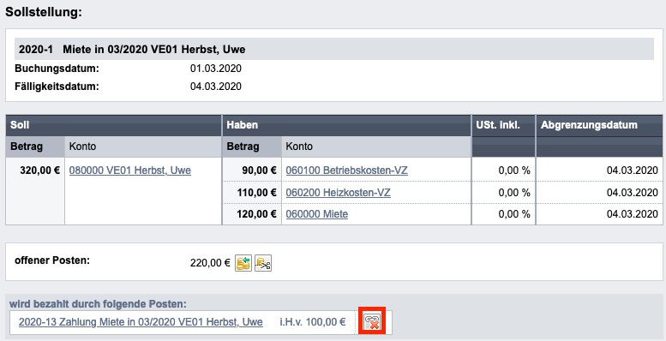Viewport: 666px width, 341px height.
Task: Select the USt. inkl. header cell
Action: click(503, 125)
